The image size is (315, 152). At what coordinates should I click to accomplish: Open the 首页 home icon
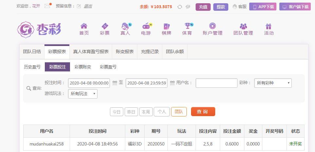click(84, 26)
